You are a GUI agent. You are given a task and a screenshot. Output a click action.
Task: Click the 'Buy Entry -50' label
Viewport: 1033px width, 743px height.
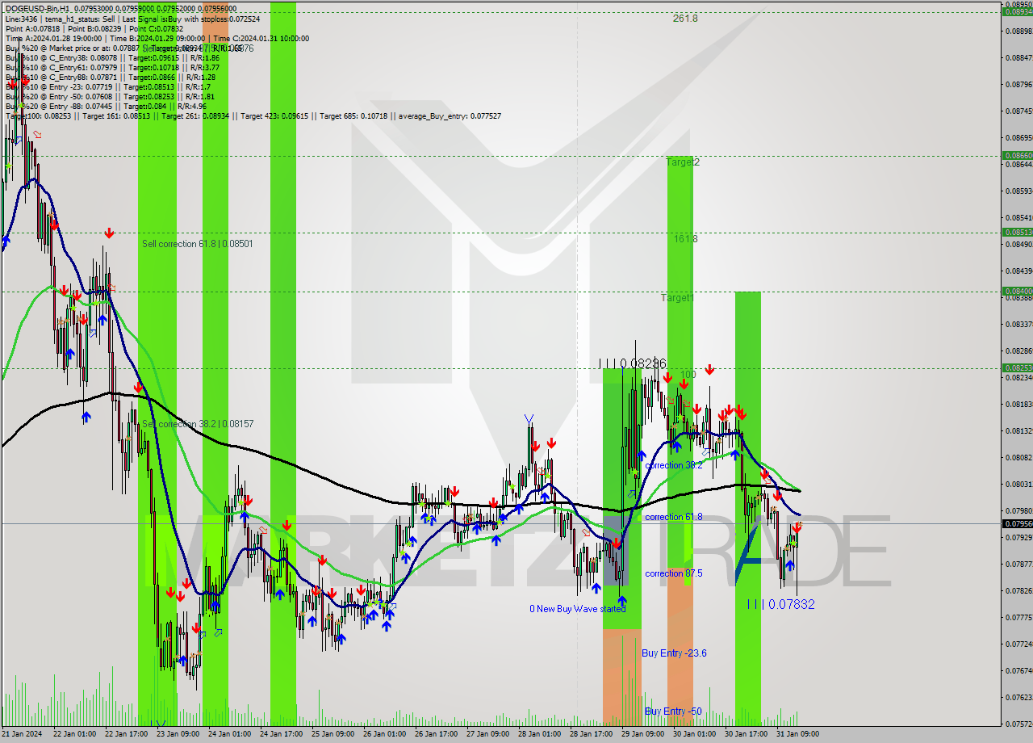tap(671, 712)
